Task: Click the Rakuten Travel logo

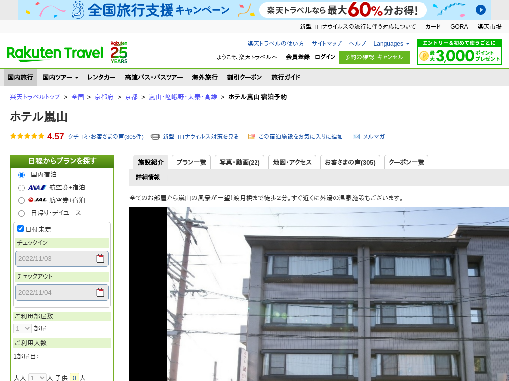Action: (x=55, y=54)
